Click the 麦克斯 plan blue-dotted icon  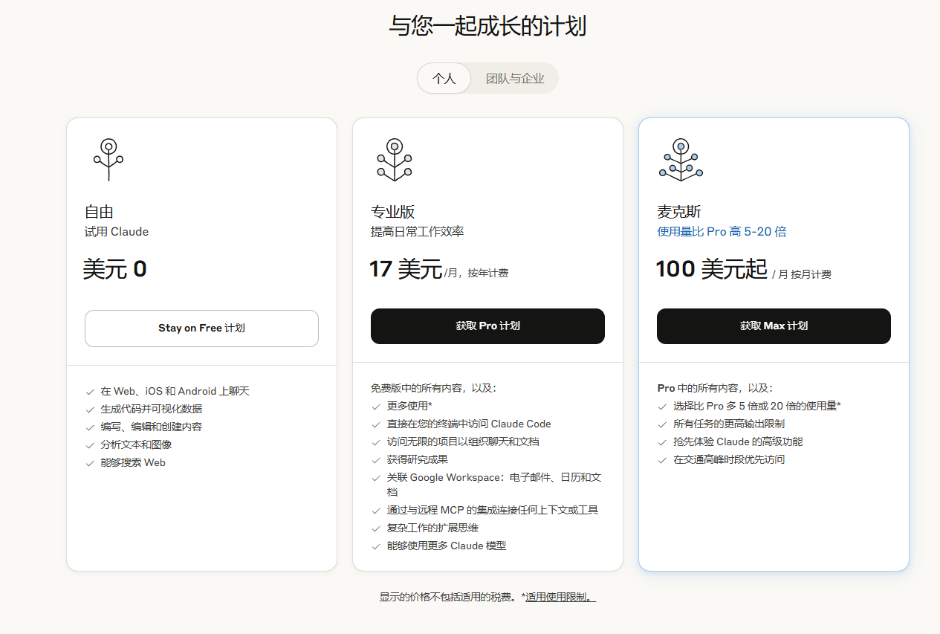[x=681, y=160]
